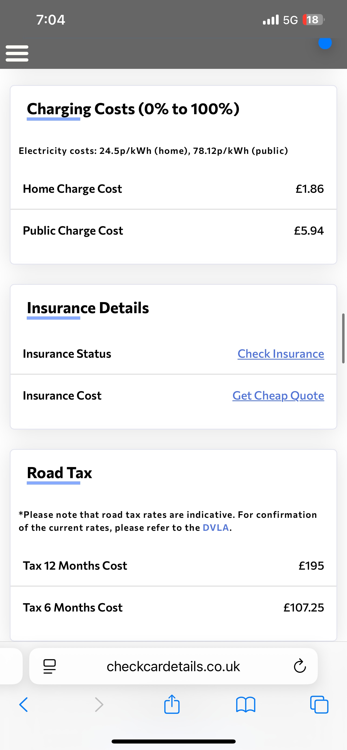Tap the battery indicator in status bar
Screen dimensions: 347x750
click(313, 20)
